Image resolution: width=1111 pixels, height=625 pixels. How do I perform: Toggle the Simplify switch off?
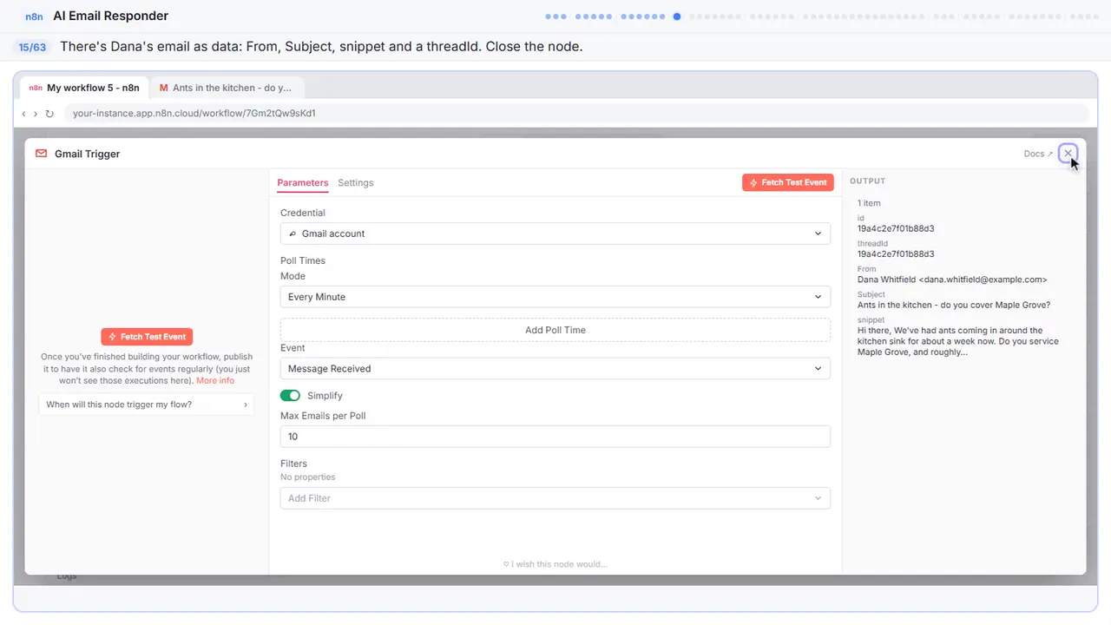coord(290,396)
